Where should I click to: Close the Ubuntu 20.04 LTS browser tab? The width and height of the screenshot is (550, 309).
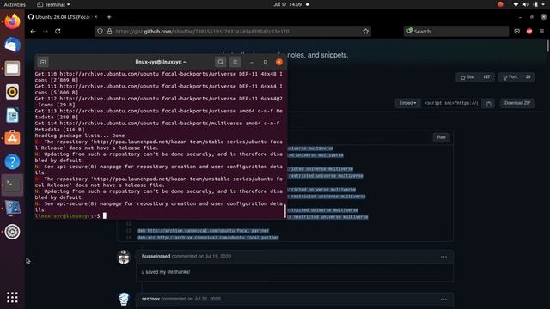(x=95, y=17)
